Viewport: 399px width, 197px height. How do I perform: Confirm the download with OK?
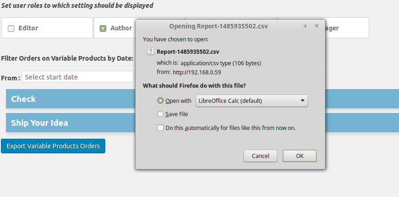pyautogui.click(x=300, y=156)
